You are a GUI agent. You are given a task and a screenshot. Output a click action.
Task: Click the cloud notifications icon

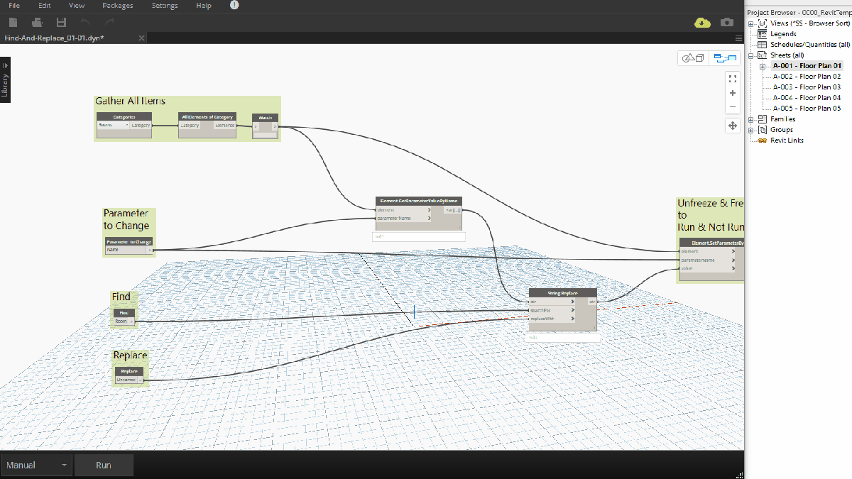click(x=702, y=22)
